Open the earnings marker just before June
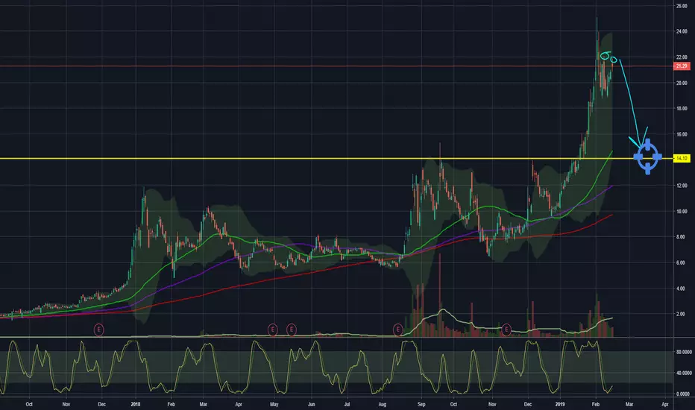 [x=292, y=329]
